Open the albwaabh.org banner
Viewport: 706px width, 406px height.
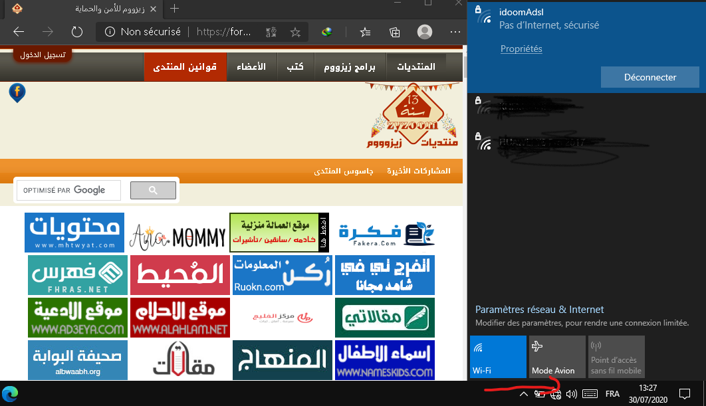coord(77,360)
